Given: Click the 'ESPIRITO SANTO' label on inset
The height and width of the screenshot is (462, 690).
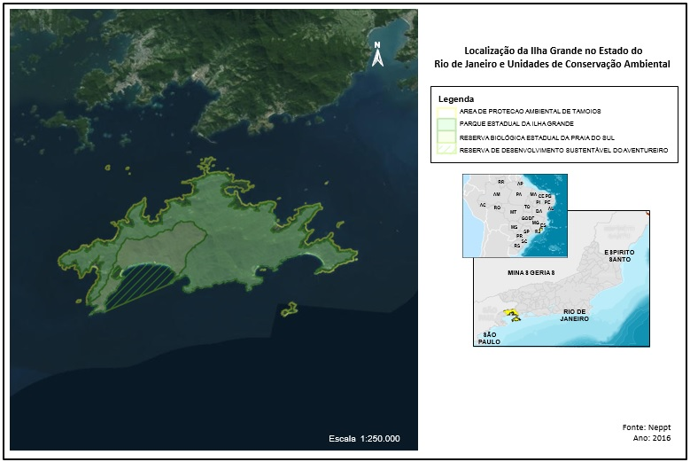Looking at the screenshot, I should point(618,255).
